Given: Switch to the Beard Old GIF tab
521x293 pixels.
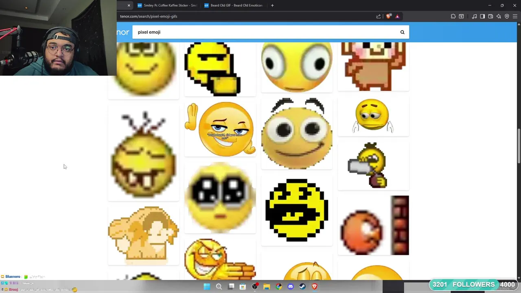Looking at the screenshot, I should tap(234, 5).
